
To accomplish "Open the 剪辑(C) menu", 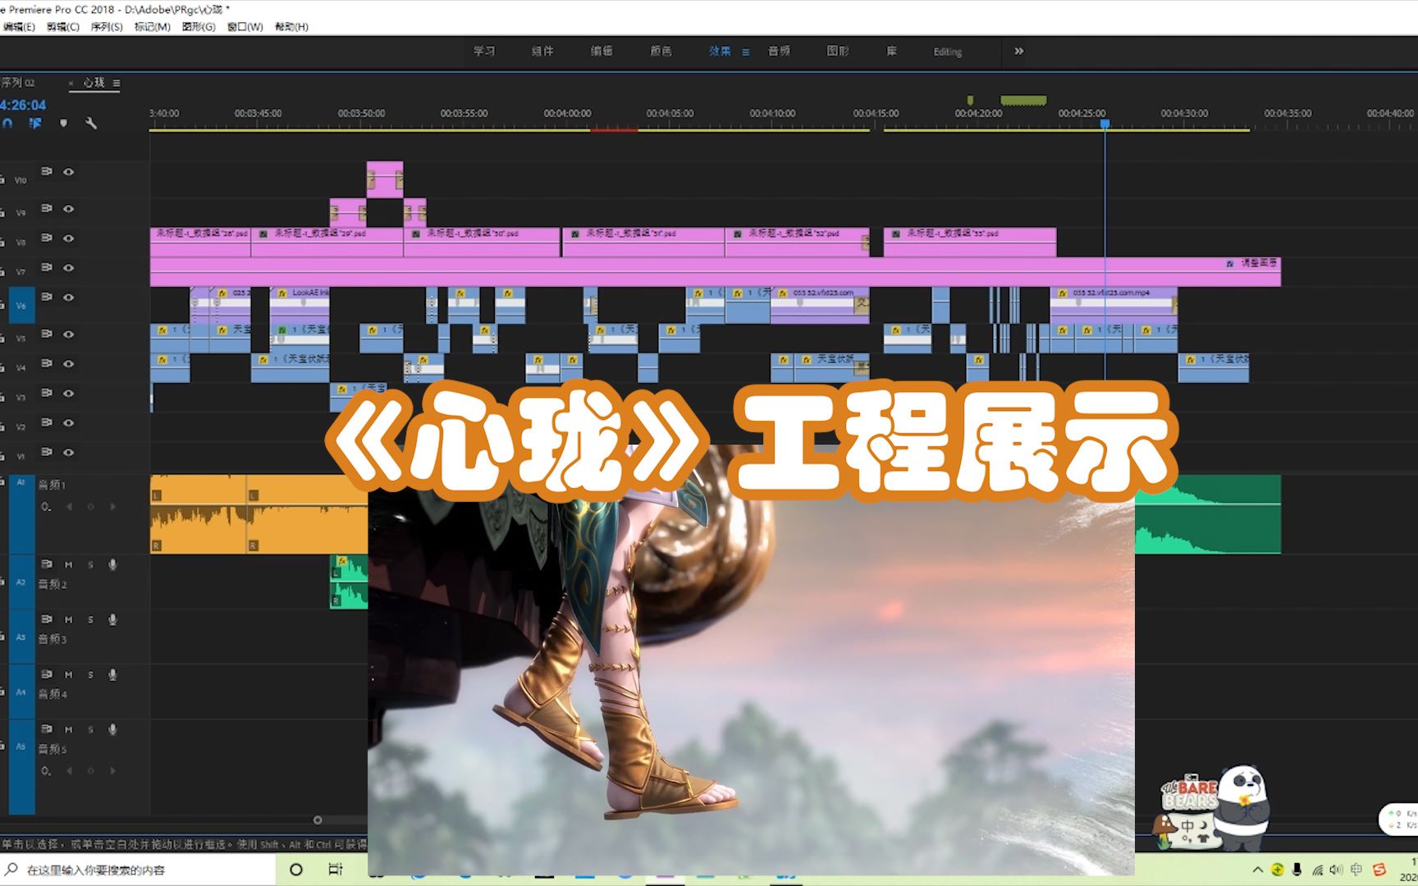I will coord(62,26).
